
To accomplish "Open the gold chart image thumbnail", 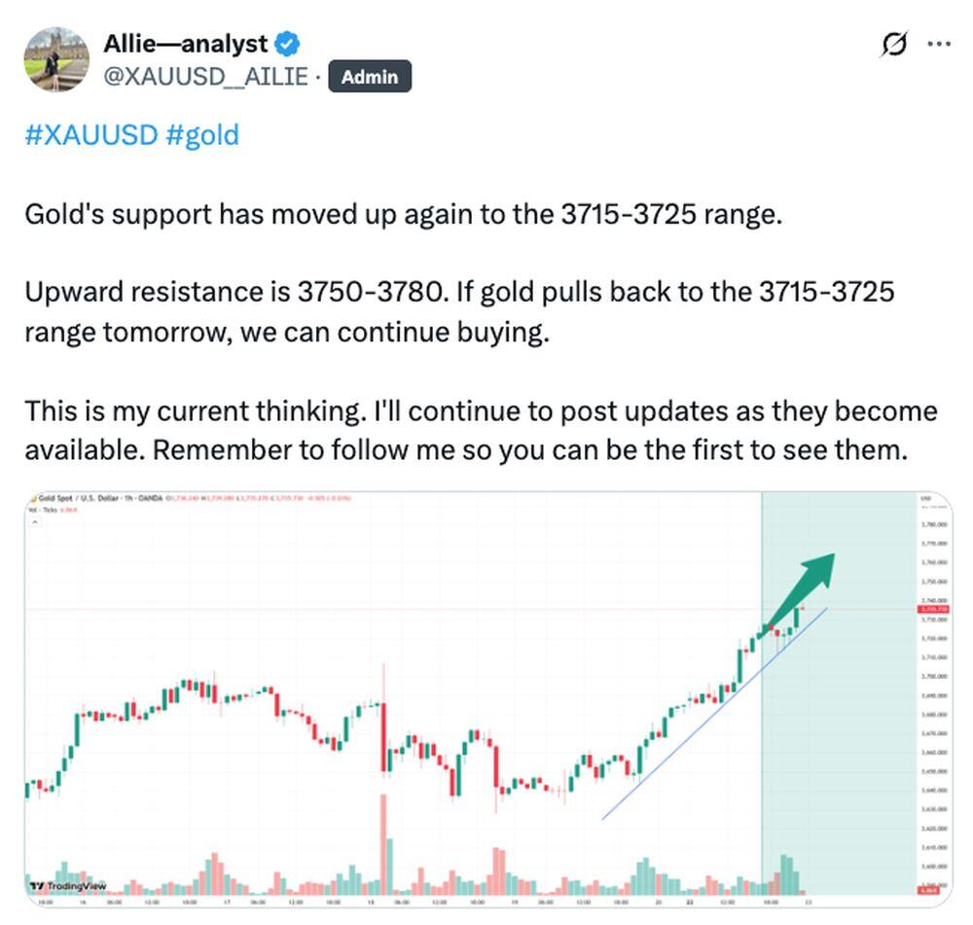I will pyautogui.click(x=486, y=700).
